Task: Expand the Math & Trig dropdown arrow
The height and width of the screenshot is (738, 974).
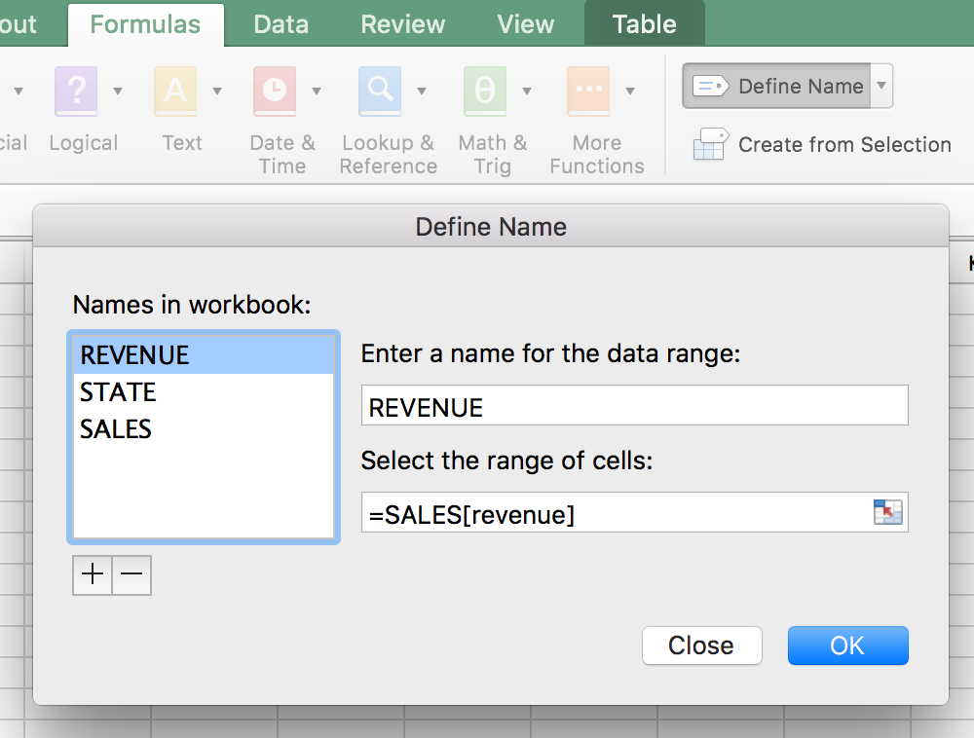Action: coord(527,92)
